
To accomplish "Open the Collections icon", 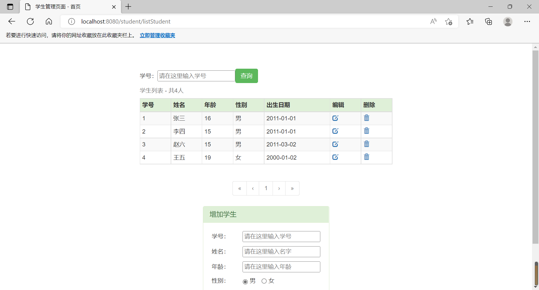I will (488, 21).
